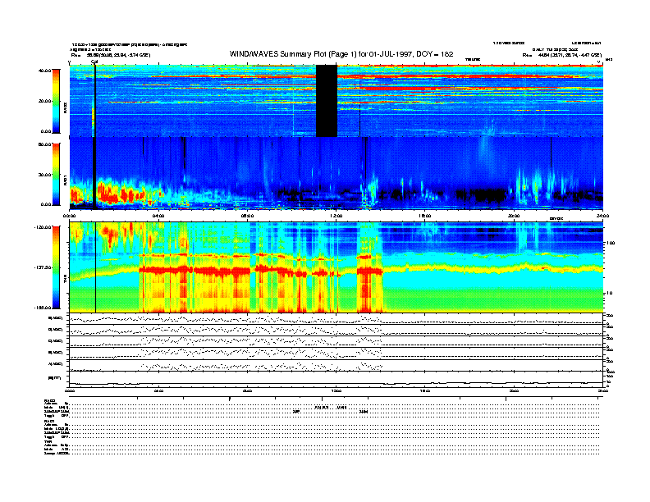Click the Cal marker above the RAD2 spectrogram
Screen dimensions: 650x502
point(94,62)
